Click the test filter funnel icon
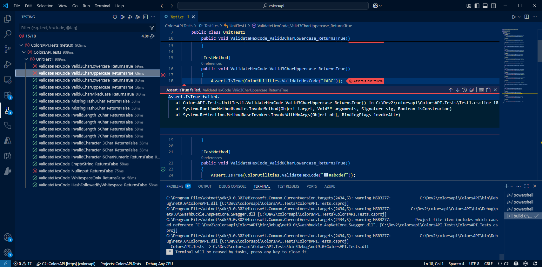The width and height of the screenshot is (542, 267). [152, 28]
